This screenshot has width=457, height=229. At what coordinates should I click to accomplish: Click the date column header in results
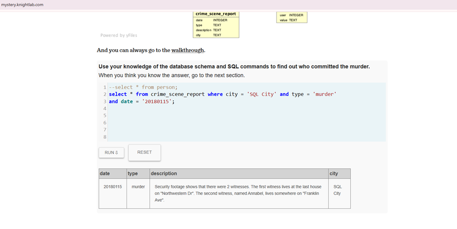pos(105,173)
